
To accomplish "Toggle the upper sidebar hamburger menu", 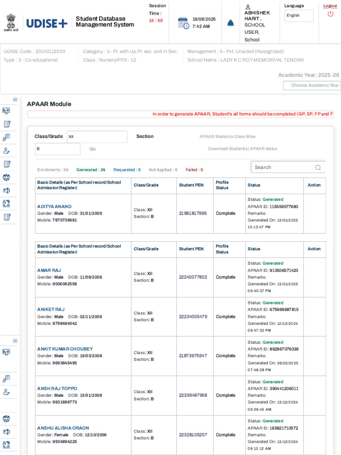I will tap(15, 100).
